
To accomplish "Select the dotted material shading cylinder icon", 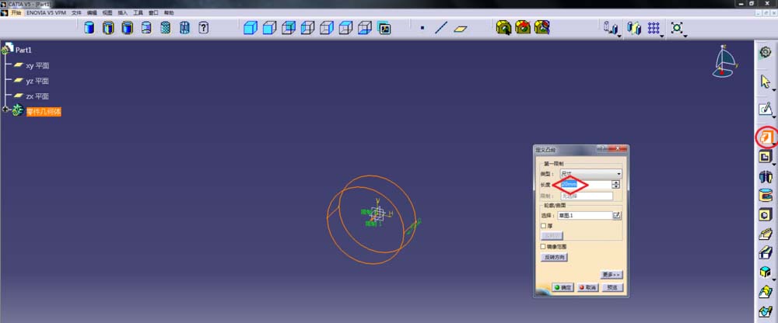I will coord(166,28).
